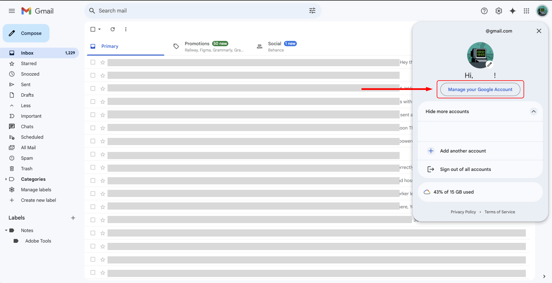Click the refresh mail icon
The height and width of the screenshot is (283, 552).
(x=113, y=29)
